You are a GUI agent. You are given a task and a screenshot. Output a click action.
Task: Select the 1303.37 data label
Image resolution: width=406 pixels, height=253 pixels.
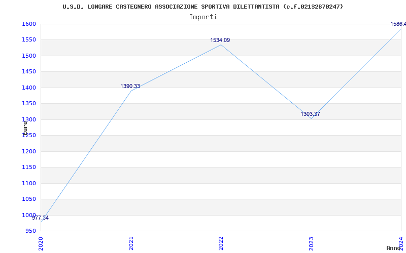[310, 114]
